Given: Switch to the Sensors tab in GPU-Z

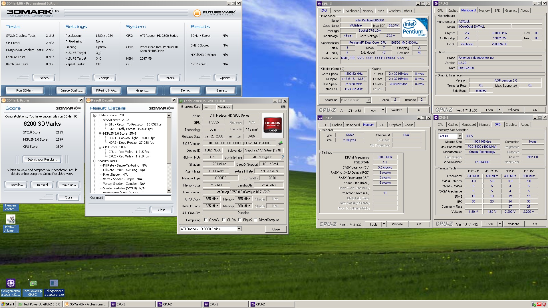Looking at the screenshot, I should tap(209, 107).
